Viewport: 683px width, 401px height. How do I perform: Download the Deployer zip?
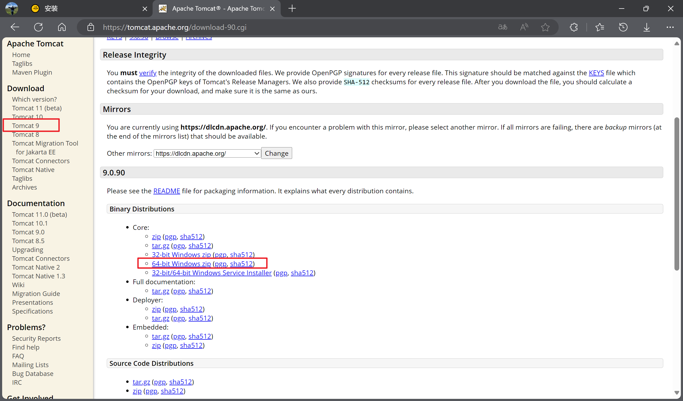pyautogui.click(x=156, y=309)
